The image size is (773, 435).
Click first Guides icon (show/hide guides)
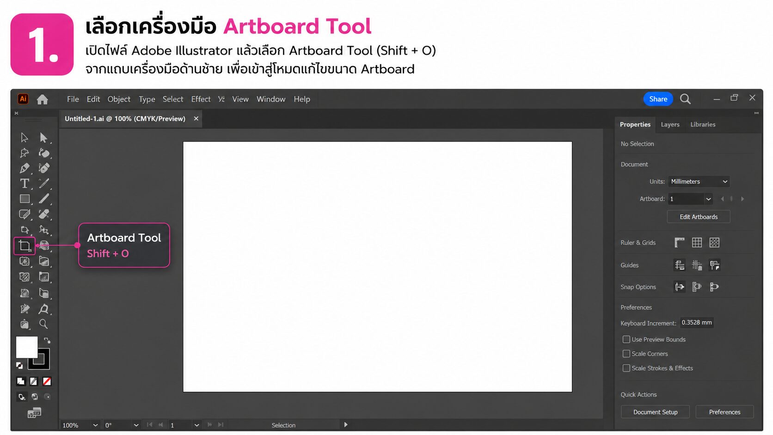pos(679,265)
